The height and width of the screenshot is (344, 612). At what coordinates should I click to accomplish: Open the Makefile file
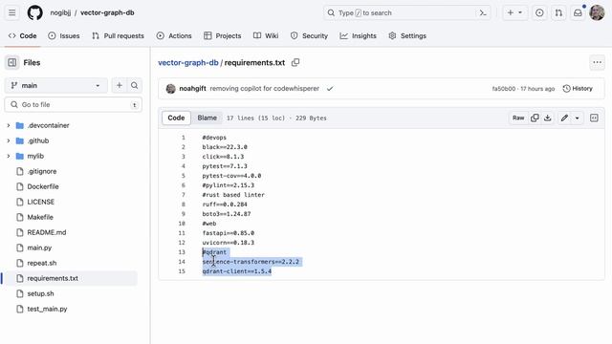tap(40, 217)
